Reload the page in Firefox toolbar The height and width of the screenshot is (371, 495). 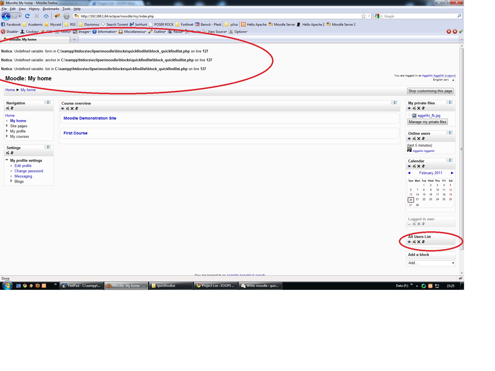tap(27, 16)
